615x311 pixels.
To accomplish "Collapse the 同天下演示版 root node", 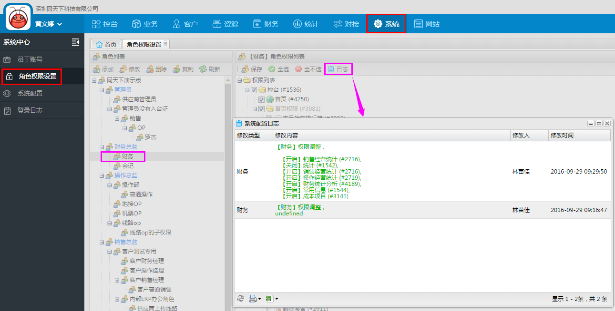I will point(94,80).
